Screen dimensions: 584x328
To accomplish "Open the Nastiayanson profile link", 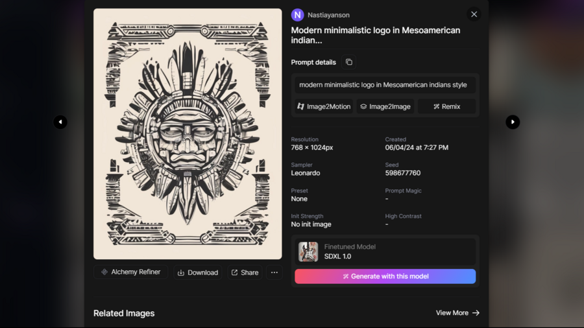I will 328,15.
